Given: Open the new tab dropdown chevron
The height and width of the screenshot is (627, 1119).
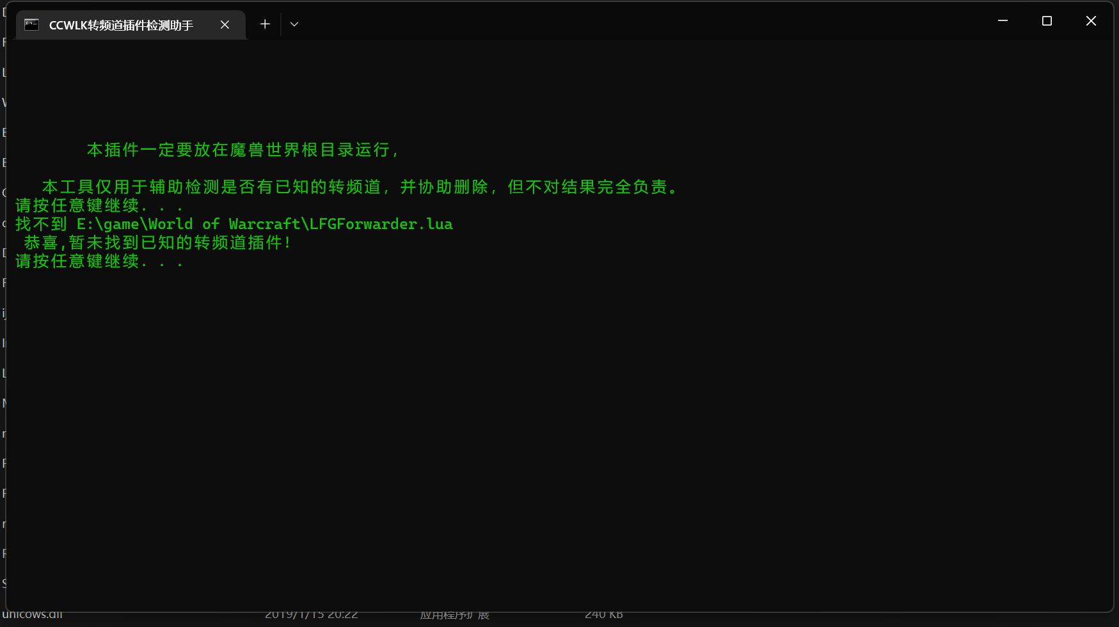Looking at the screenshot, I should (x=294, y=24).
